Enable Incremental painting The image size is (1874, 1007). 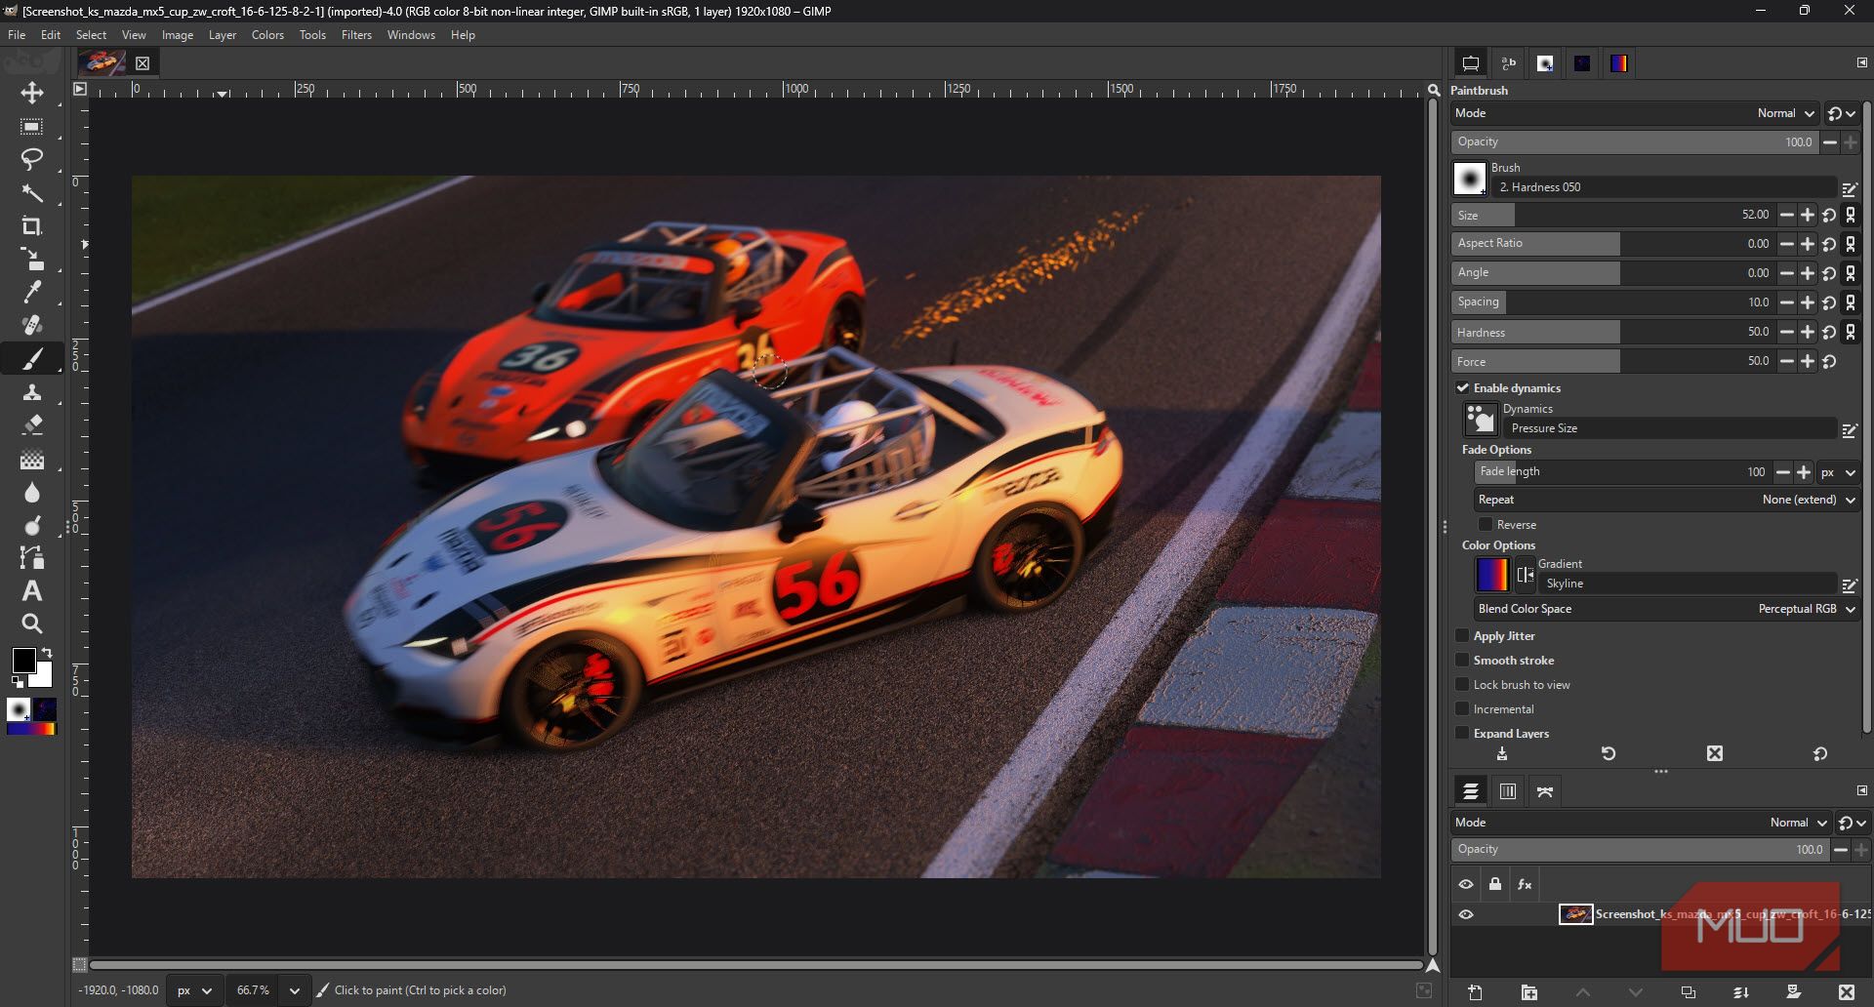pos(1462,708)
